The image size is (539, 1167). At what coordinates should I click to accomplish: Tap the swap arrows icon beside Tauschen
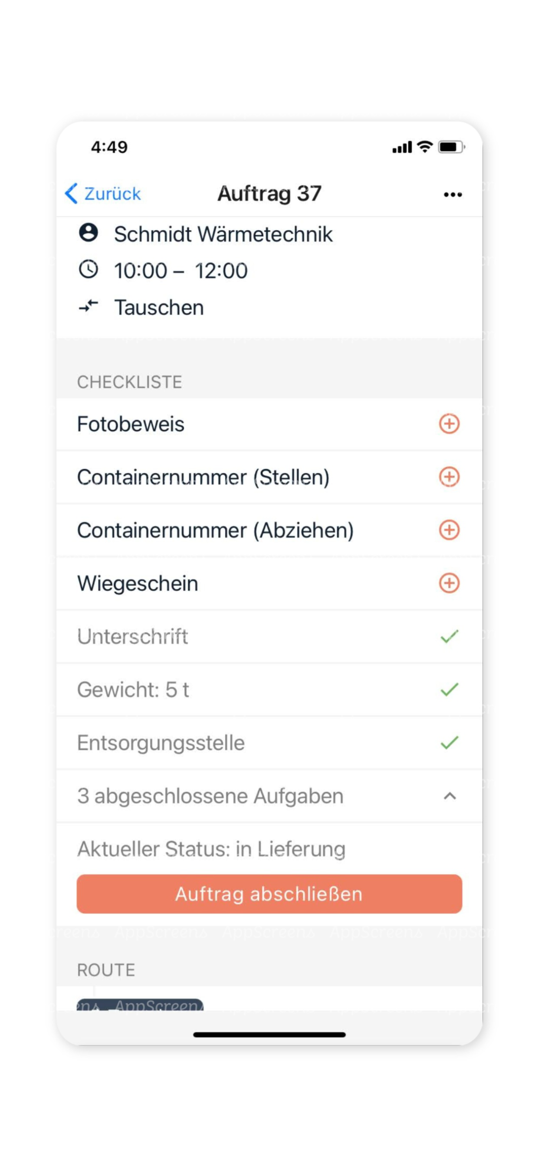89,306
